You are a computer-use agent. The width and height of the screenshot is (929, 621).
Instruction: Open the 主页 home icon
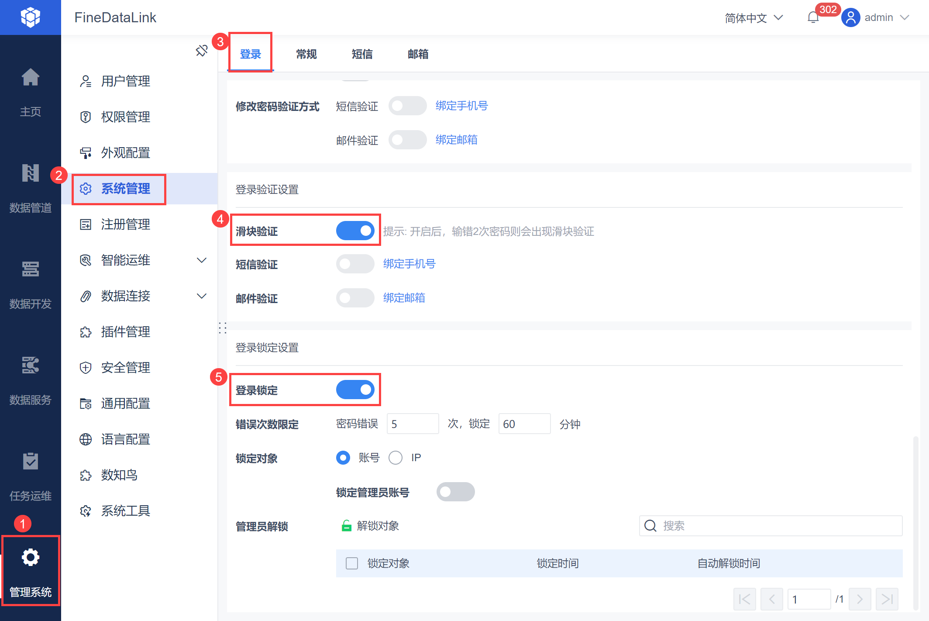tap(31, 78)
